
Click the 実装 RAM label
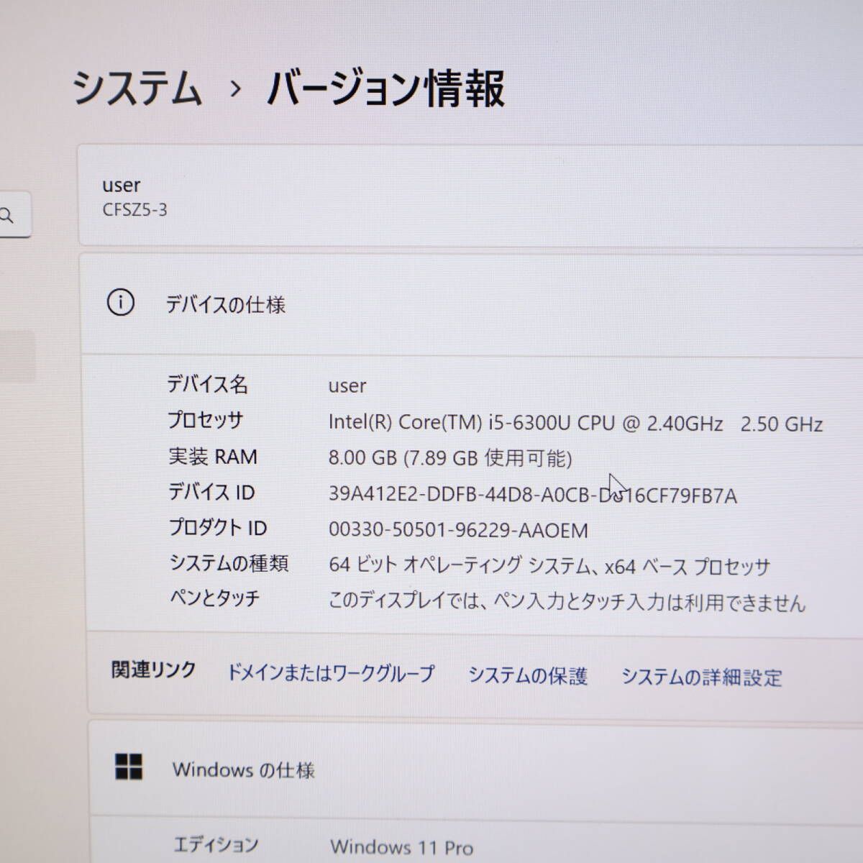click(213, 456)
